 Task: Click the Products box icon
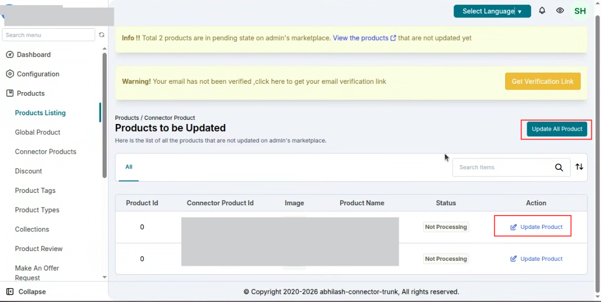click(10, 93)
